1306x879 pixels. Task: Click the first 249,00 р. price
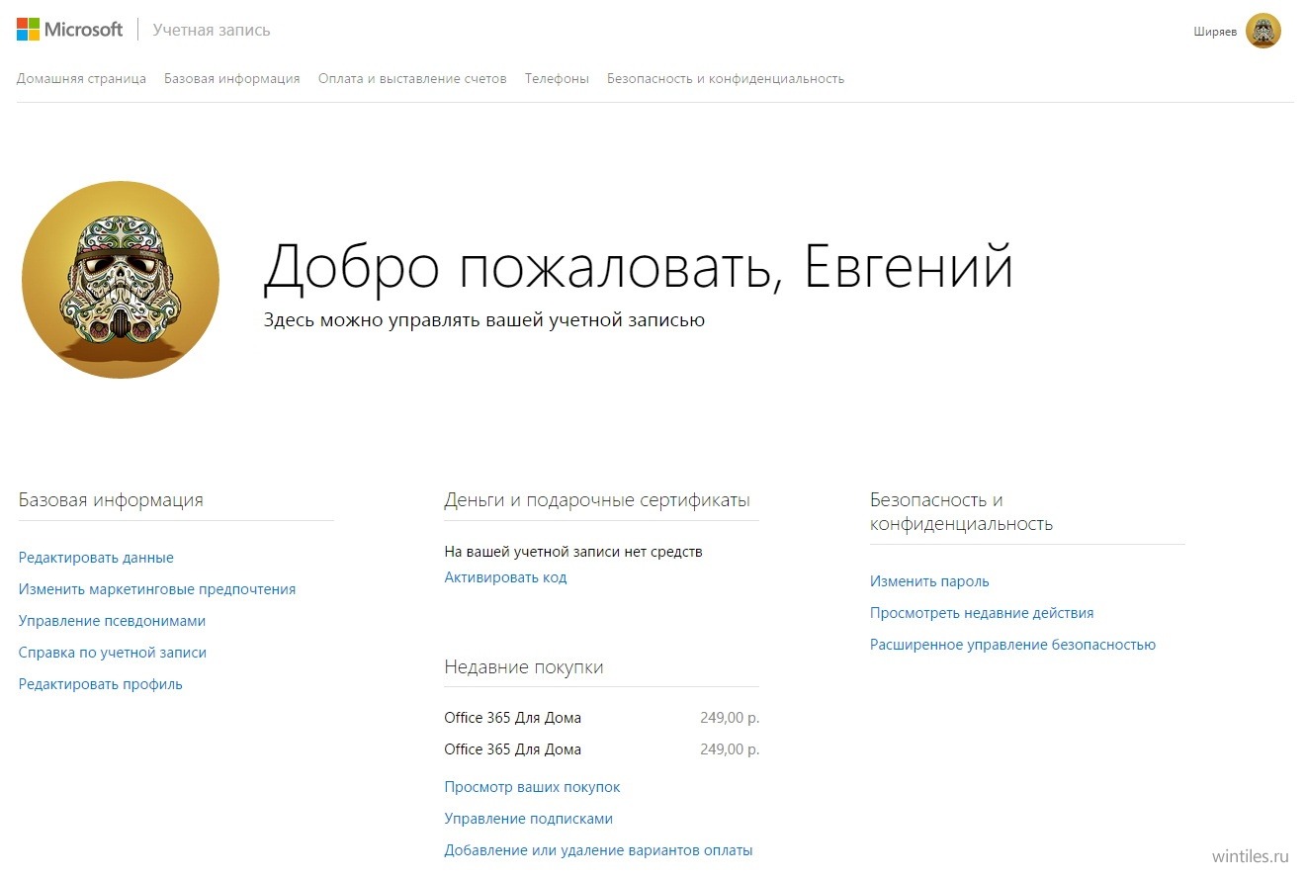coord(730,718)
